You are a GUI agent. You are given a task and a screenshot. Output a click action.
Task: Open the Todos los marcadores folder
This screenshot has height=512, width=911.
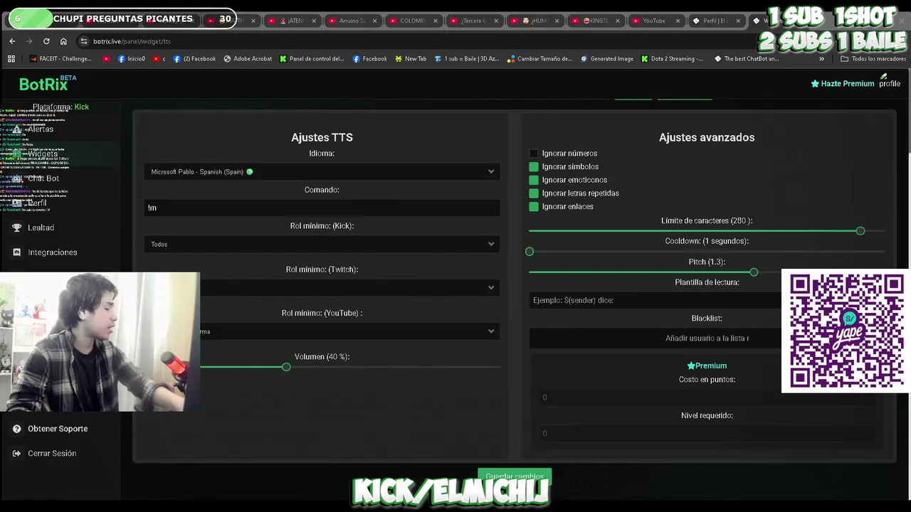click(x=874, y=59)
